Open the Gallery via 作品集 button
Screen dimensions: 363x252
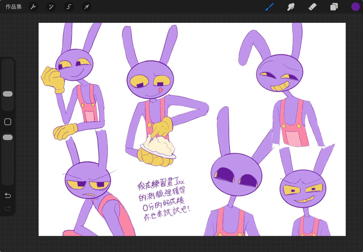[13, 7]
